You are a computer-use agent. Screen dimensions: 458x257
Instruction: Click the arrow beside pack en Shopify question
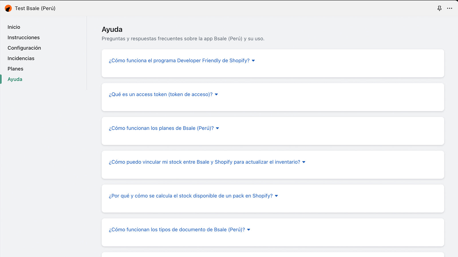pyautogui.click(x=277, y=196)
